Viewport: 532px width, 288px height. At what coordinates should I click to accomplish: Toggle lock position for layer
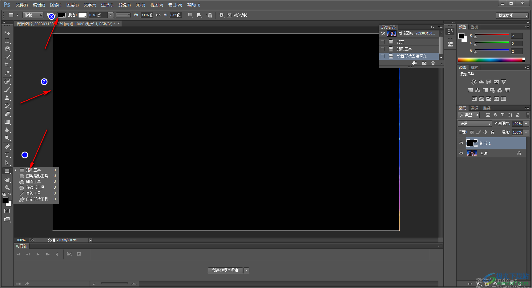click(x=485, y=132)
